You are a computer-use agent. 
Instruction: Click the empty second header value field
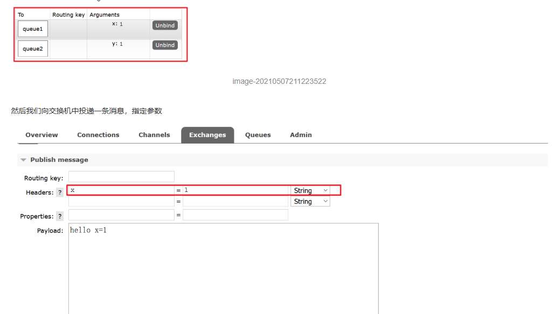[235, 201]
